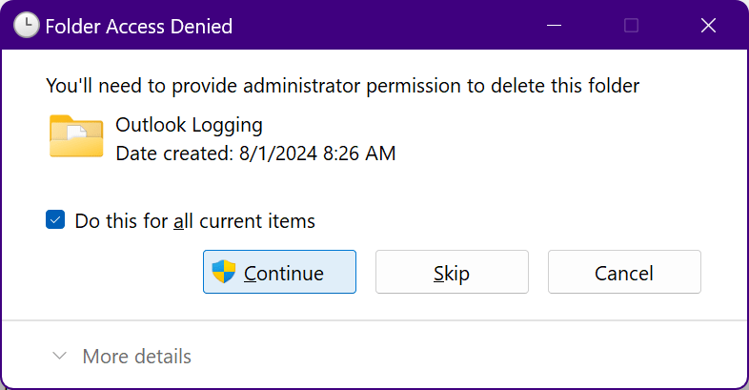Continue with administrator permission
This screenshot has height=390, width=749.
coord(279,272)
